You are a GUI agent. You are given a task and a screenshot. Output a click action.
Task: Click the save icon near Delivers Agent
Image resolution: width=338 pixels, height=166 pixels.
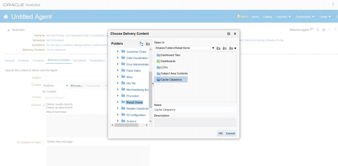(x=323, y=30)
